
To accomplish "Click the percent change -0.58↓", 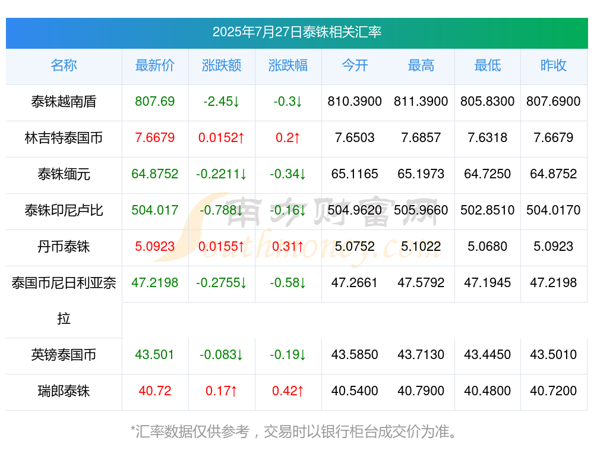I will click(x=288, y=283).
